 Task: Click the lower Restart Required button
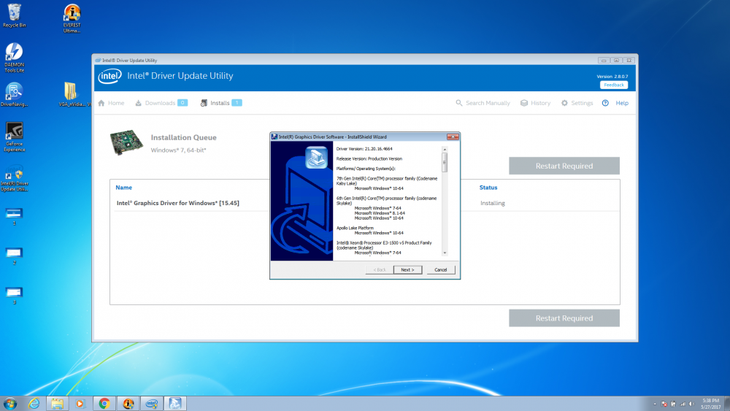(564, 318)
